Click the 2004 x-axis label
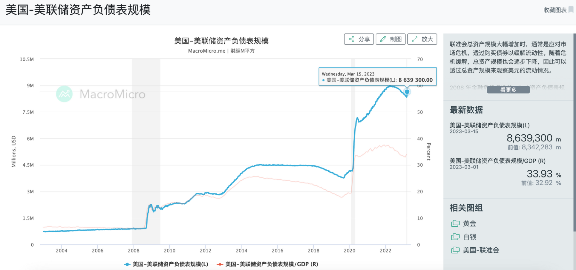The image size is (576, 270). tap(61, 251)
